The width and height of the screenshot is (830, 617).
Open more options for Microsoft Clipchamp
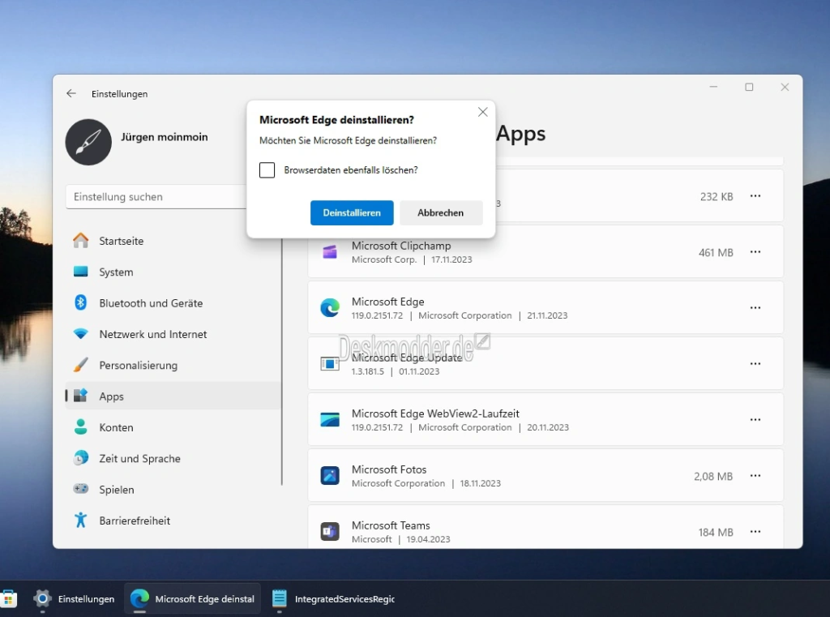coord(755,251)
